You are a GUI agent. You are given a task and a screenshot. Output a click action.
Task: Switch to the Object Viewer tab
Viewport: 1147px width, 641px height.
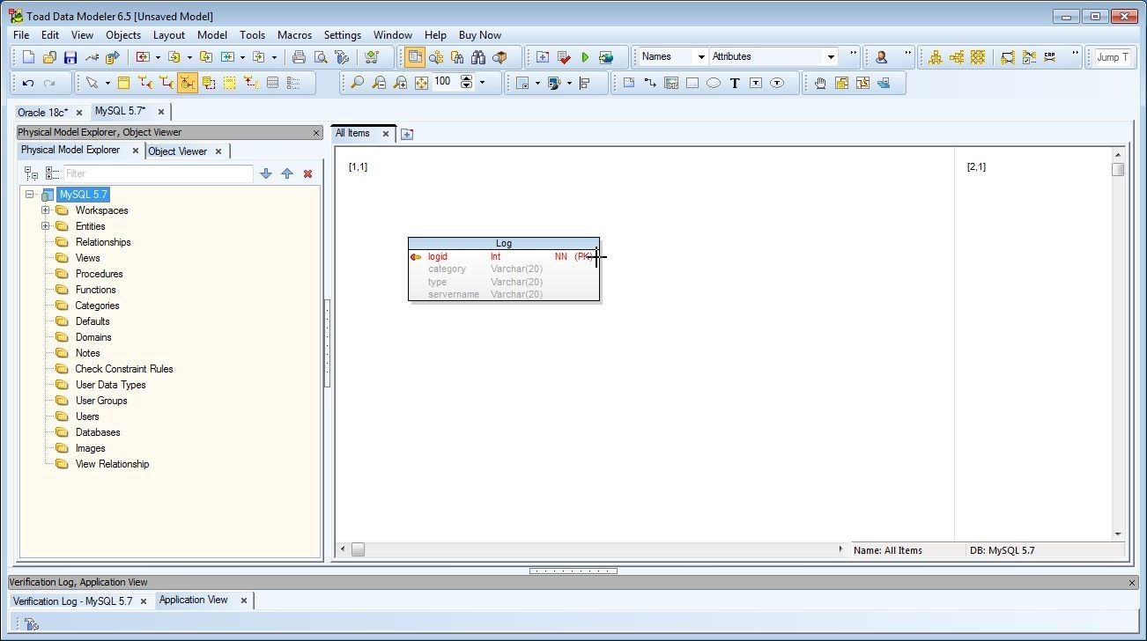(x=177, y=151)
